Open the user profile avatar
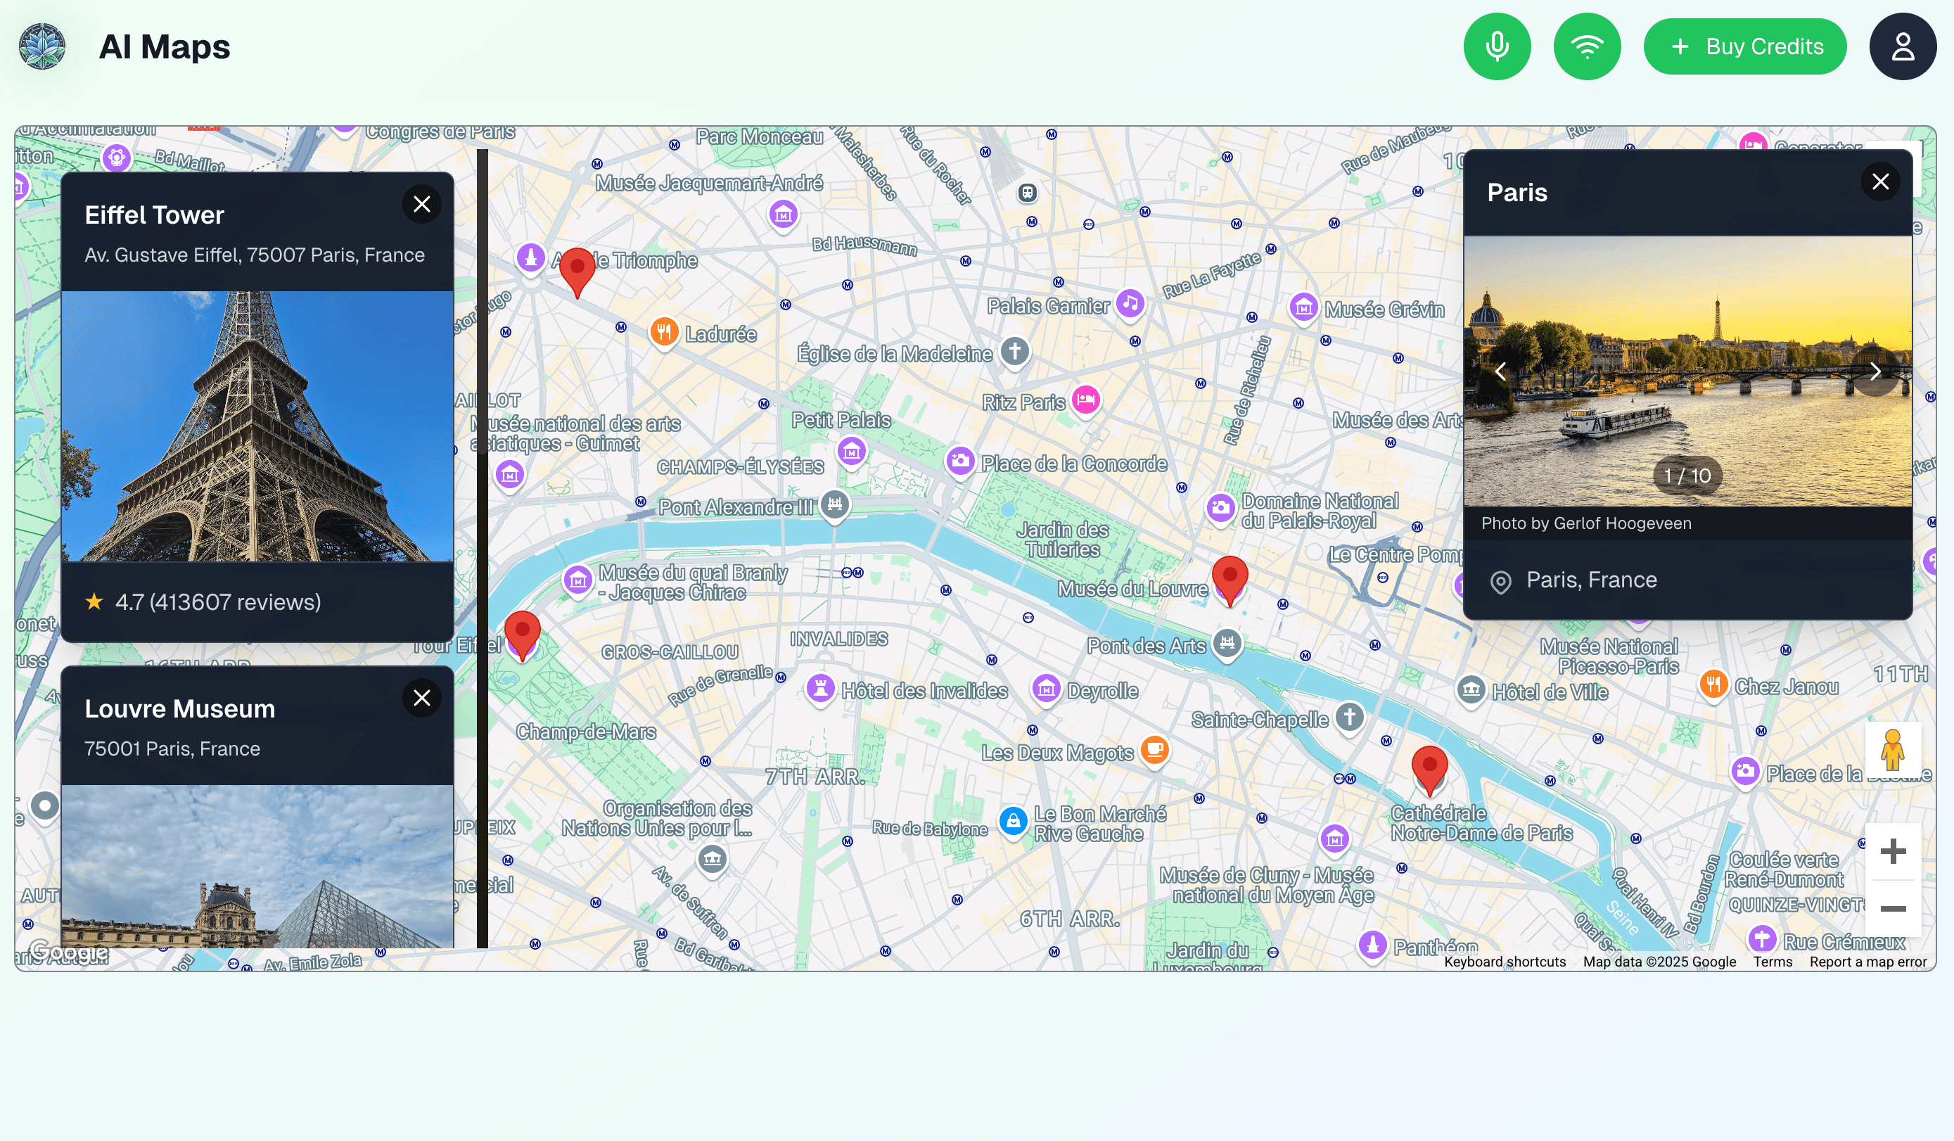This screenshot has height=1141, width=1954. click(x=1902, y=46)
